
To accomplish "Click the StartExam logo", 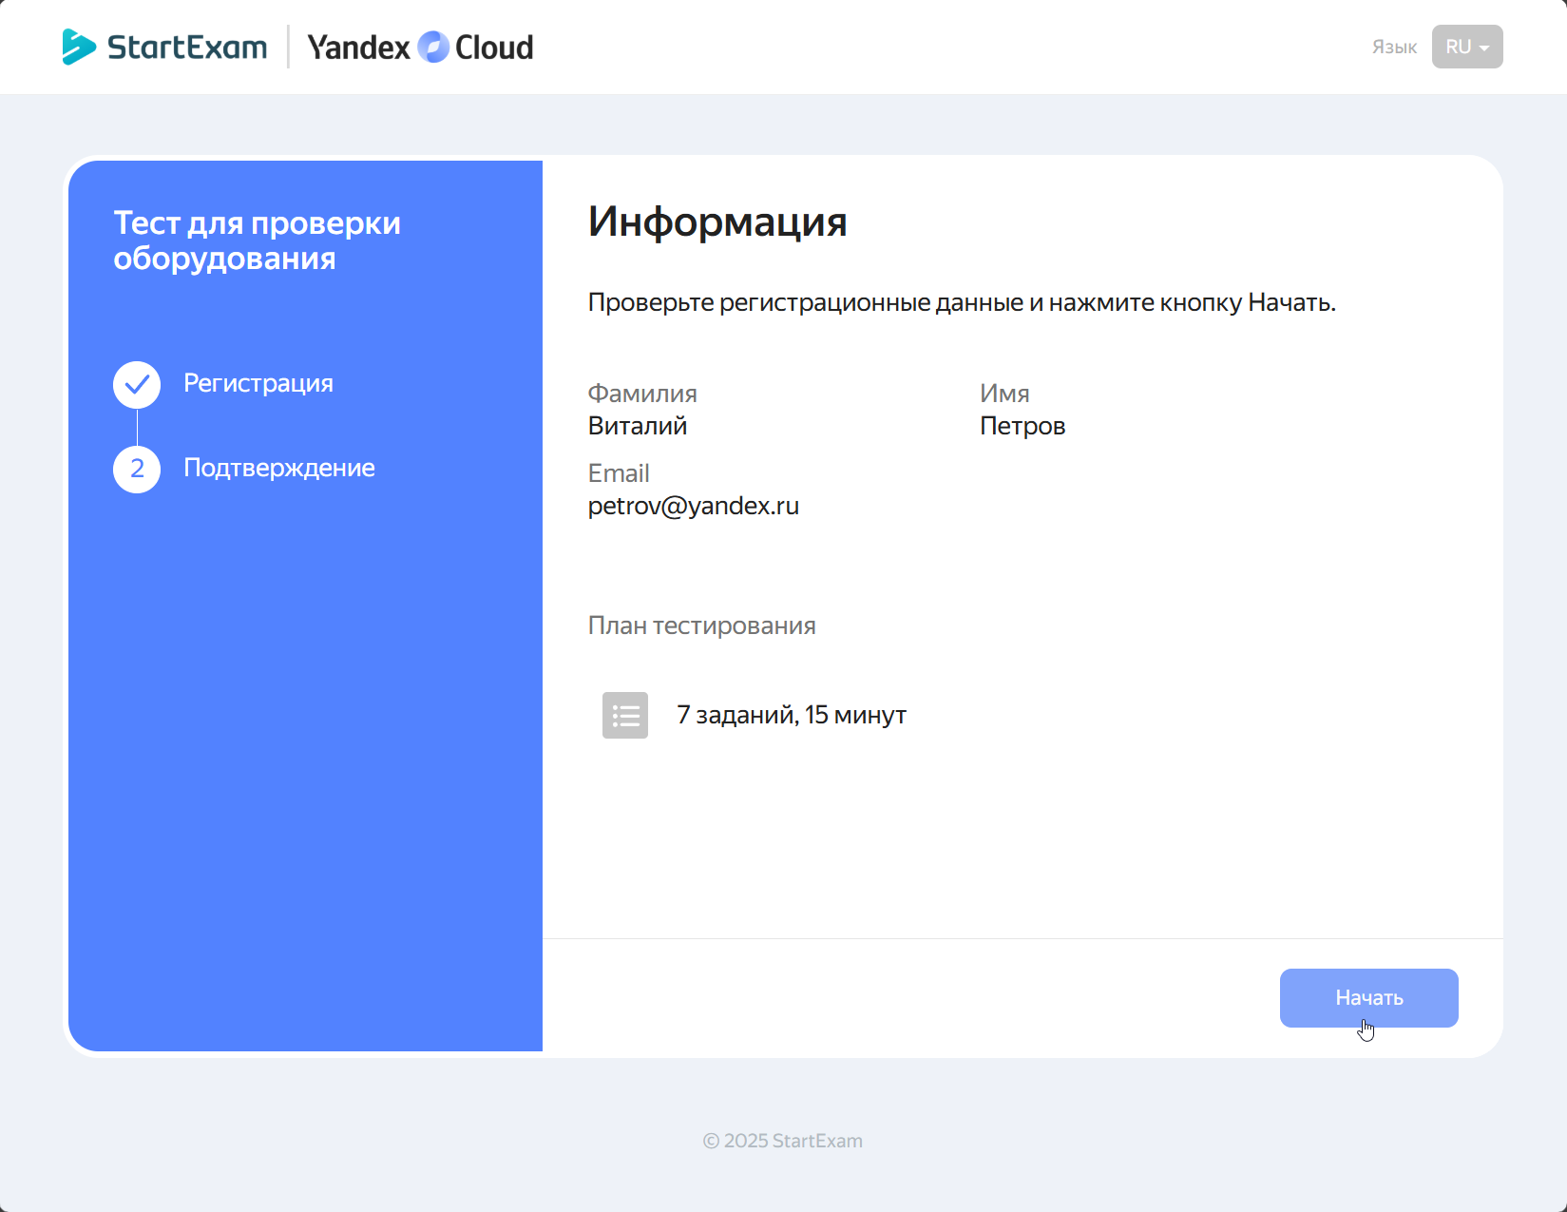I will click(163, 46).
